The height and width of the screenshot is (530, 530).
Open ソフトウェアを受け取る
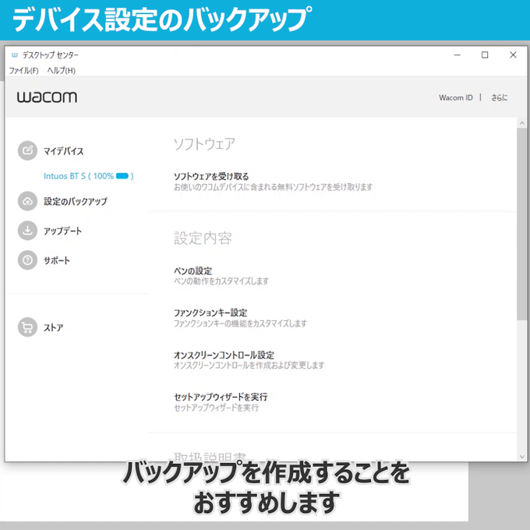pyautogui.click(x=211, y=176)
